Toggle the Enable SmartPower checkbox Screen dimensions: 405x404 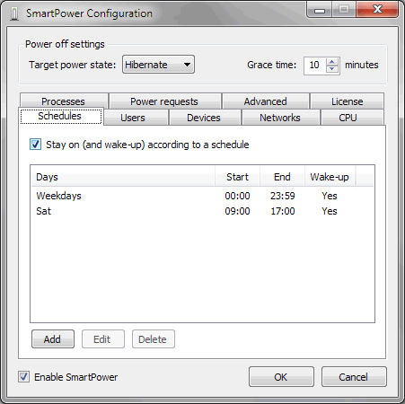coord(23,376)
